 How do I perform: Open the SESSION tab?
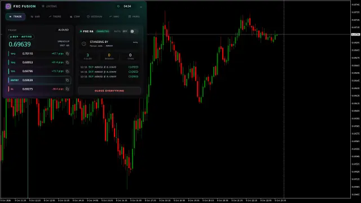pyautogui.click(x=94, y=16)
